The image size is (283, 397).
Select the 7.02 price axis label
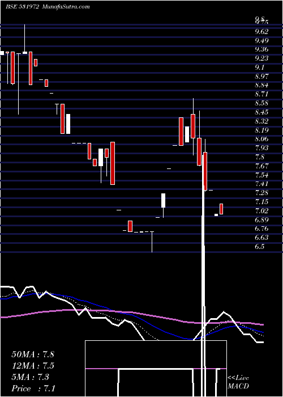coord(261,211)
